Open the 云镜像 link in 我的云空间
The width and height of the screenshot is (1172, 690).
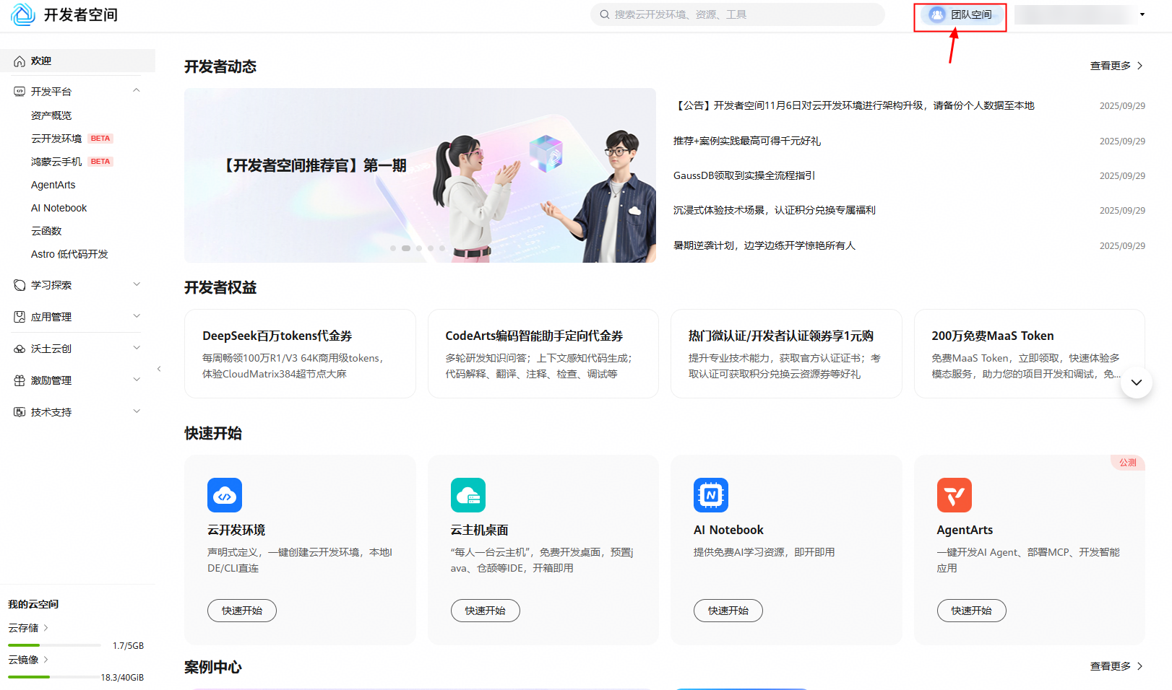[28, 660]
